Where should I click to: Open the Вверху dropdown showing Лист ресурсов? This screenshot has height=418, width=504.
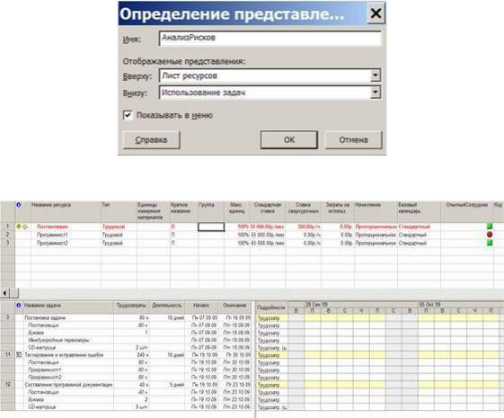(x=376, y=76)
